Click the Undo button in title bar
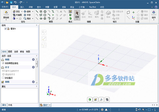 15,2
